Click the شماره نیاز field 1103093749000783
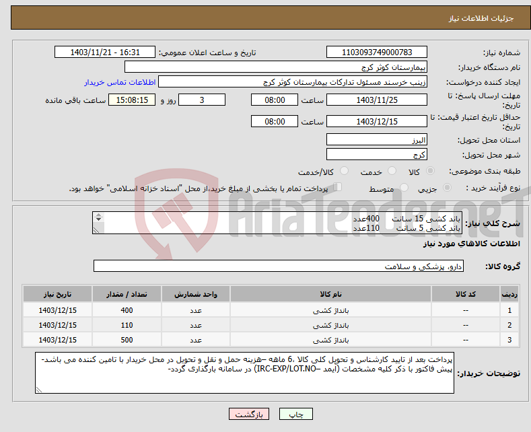Viewport: 531px width, 432px height. pos(377,52)
